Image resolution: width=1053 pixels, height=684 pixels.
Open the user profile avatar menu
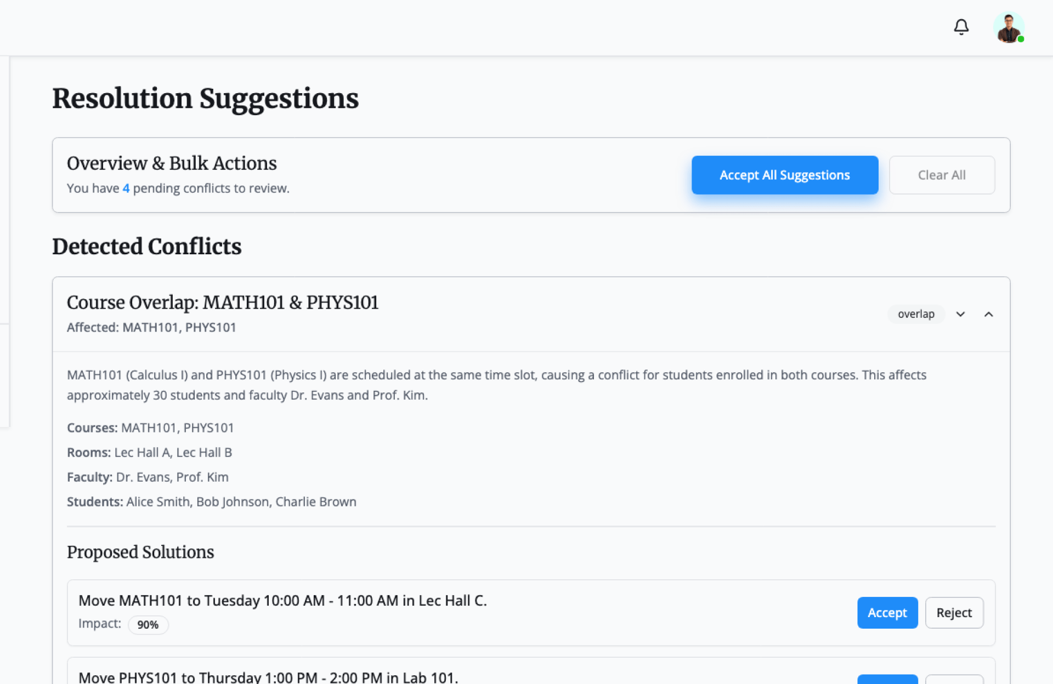click(1008, 27)
